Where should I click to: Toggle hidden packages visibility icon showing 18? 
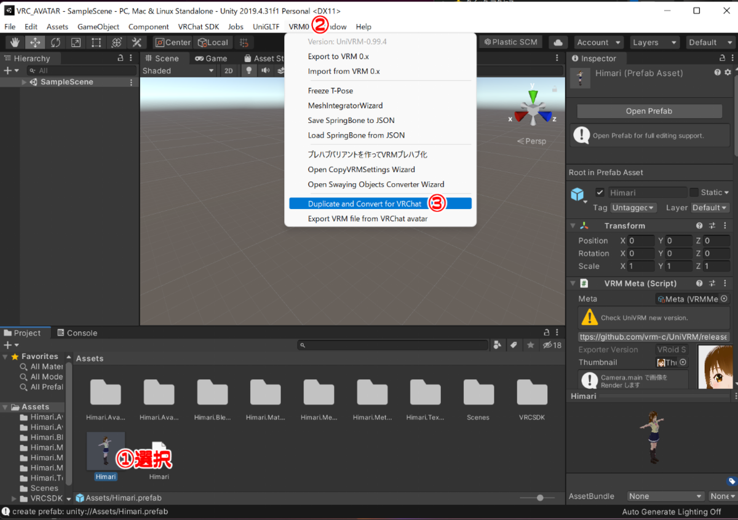pos(552,345)
